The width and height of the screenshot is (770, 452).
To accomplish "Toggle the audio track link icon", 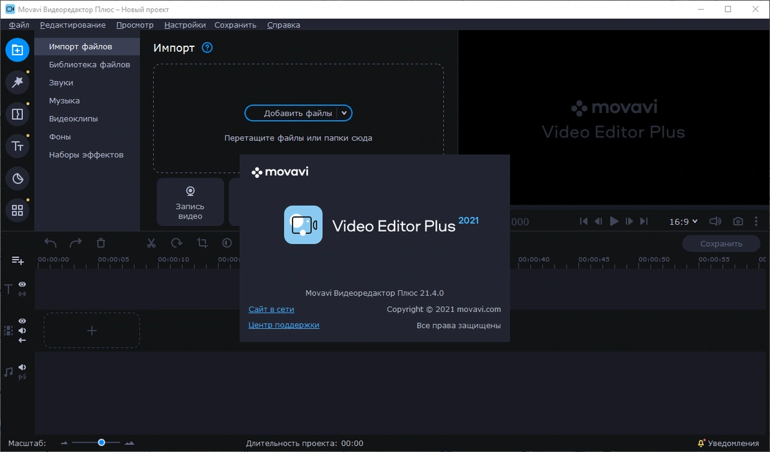I will (x=22, y=377).
